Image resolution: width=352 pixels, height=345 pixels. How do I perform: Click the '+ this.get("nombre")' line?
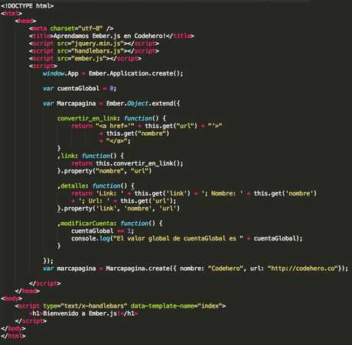point(134,134)
